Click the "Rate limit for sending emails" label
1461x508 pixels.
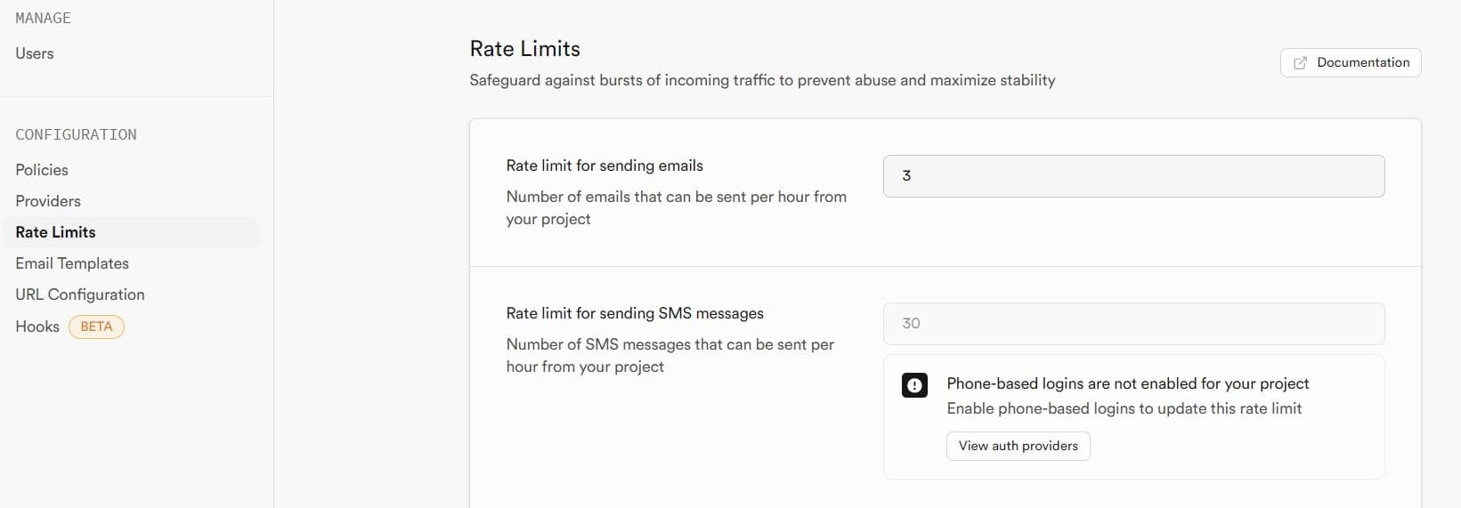tap(605, 165)
